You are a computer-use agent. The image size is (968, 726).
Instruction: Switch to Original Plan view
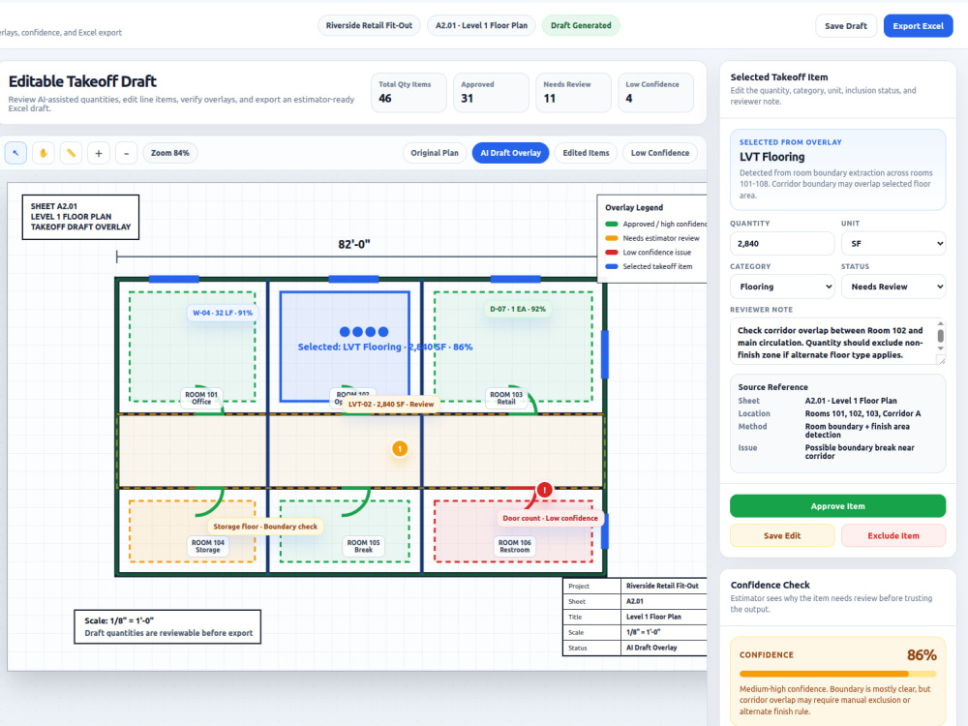435,153
